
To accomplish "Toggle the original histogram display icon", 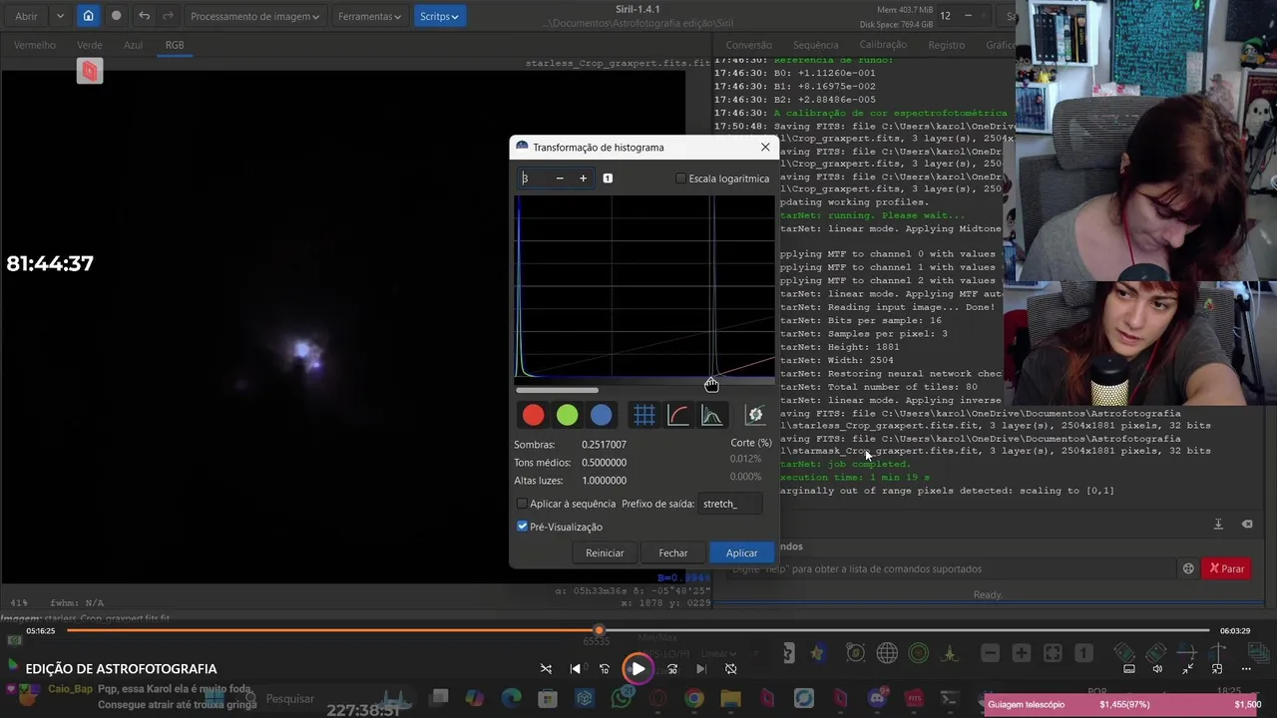I will 711,415.
